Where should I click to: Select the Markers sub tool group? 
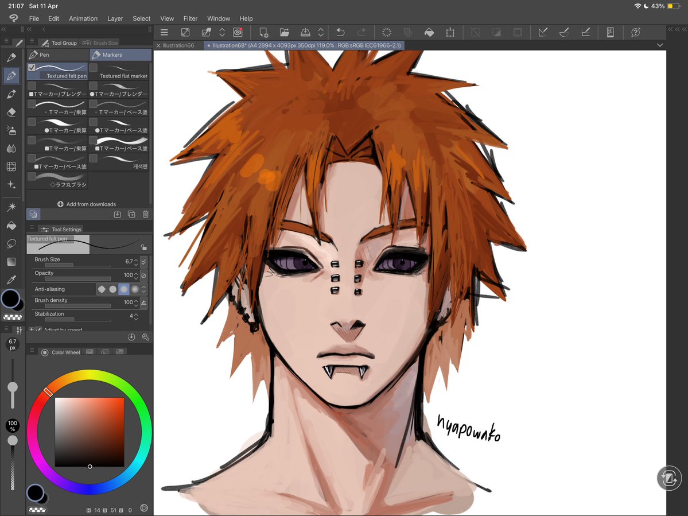point(121,55)
